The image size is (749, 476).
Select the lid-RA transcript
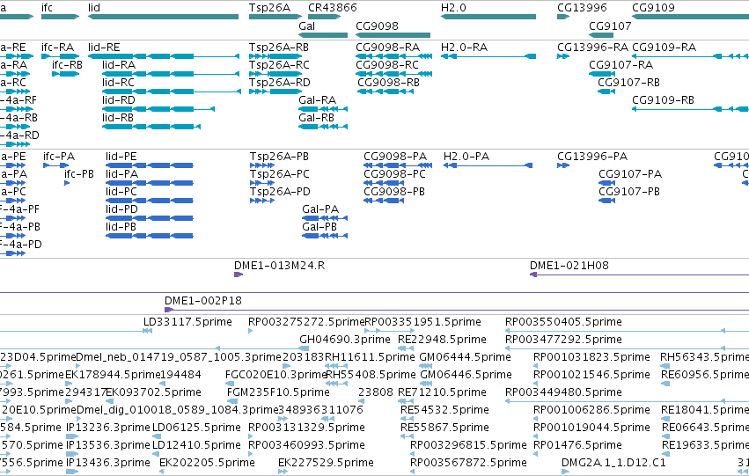click(x=171, y=74)
